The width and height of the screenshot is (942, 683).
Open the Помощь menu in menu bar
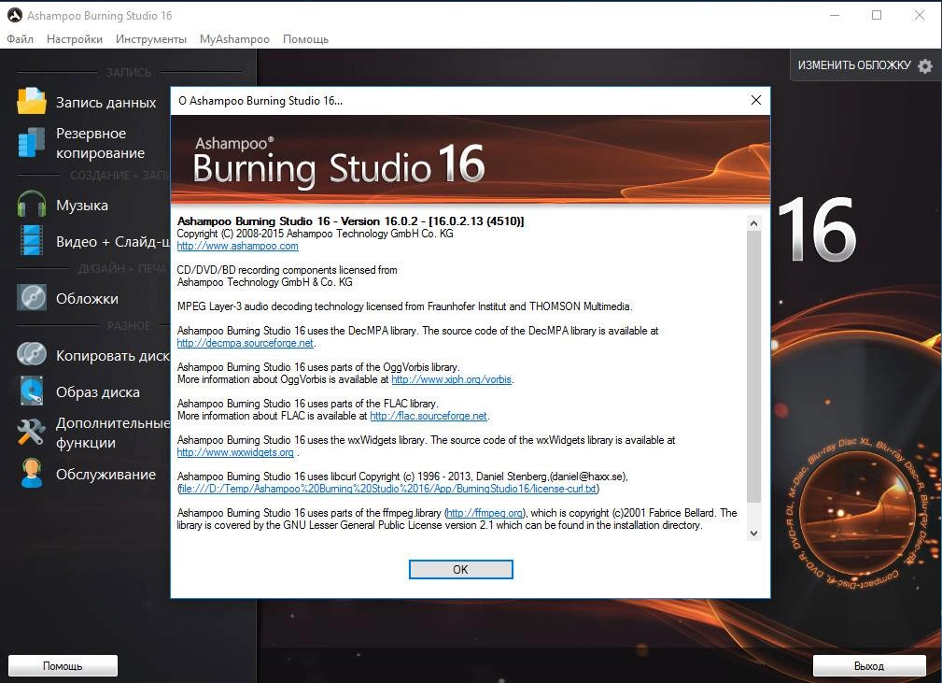pyautogui.click(x=305, y=39)
